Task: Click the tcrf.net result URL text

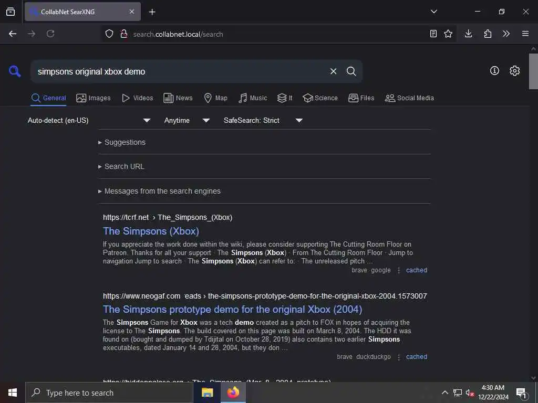Action: coord(168,218)
